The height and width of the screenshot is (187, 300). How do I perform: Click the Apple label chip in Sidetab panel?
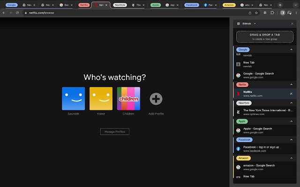[x=242, y=122]
